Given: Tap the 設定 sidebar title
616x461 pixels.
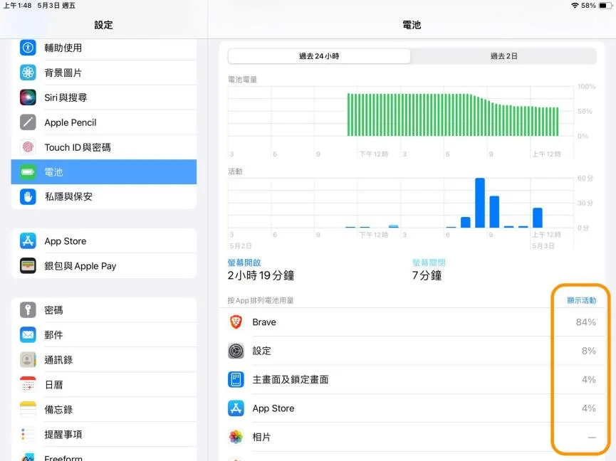Looking at the screenshot, I should pyautogui.click(x=103, y=25).
